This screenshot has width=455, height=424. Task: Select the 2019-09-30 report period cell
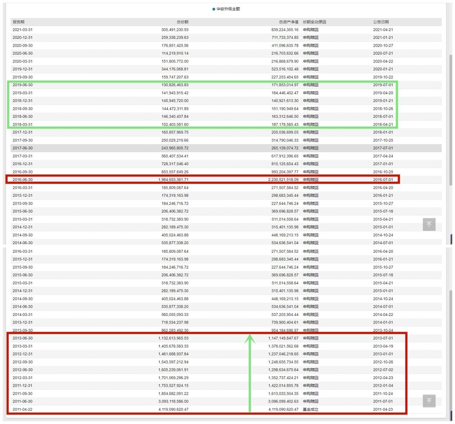point(23,77)
